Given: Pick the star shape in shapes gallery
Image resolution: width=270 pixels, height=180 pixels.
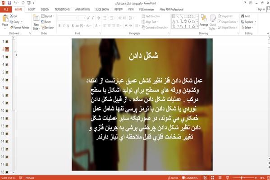Looking at the screenshot, I should click(193, 26).
